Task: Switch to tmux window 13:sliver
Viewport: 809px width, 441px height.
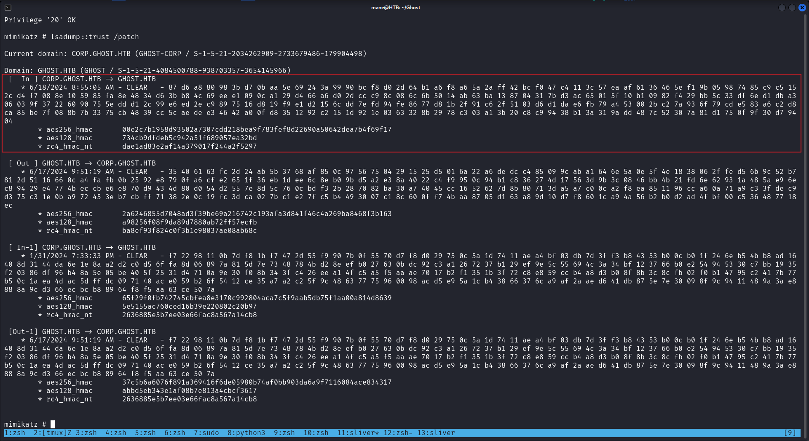Action: click(436, 433)
